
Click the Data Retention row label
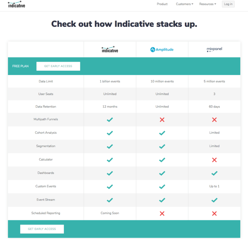point(46,107)
